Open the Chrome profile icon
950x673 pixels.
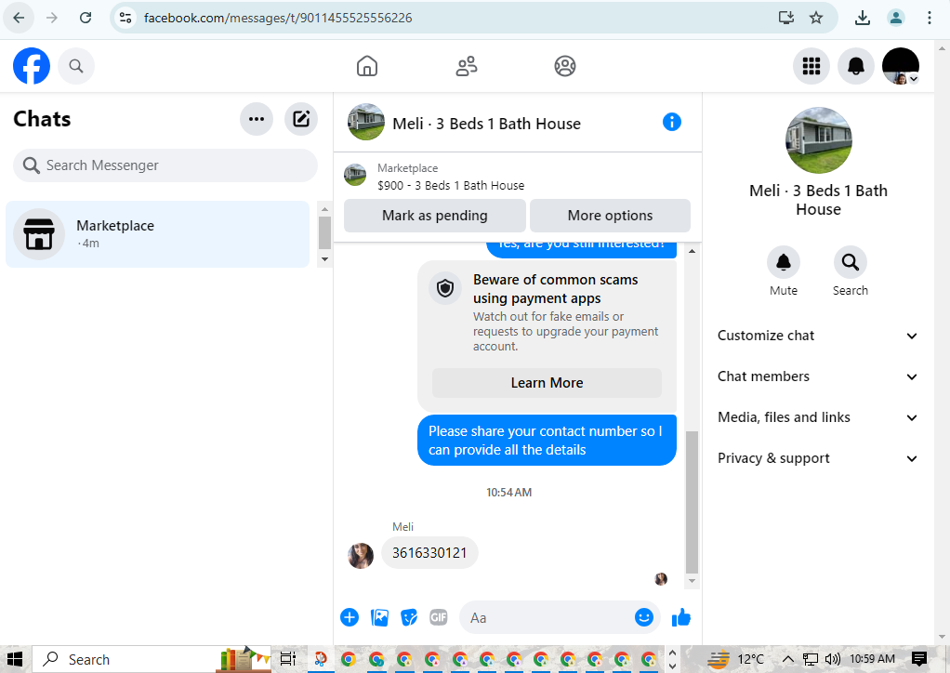(x=896, y=18)
